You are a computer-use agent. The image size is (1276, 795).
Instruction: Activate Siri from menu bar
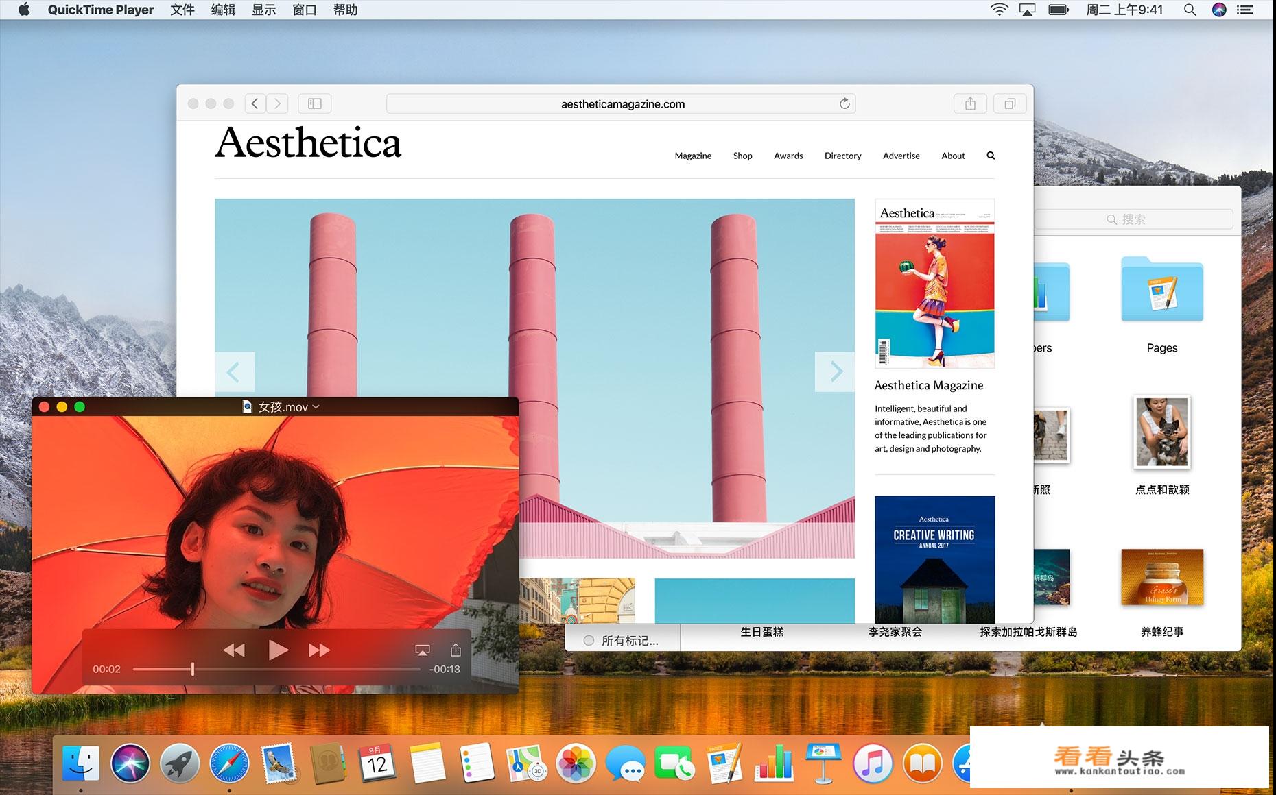click(x=1219, y=10)
